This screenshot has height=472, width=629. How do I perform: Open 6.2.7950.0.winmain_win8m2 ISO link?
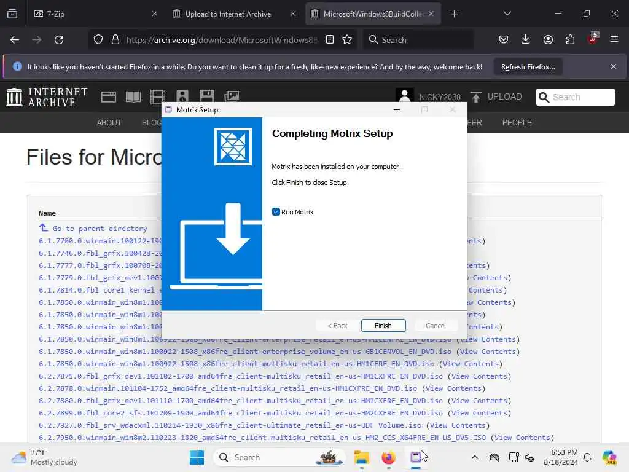click(x=262, y=438)
